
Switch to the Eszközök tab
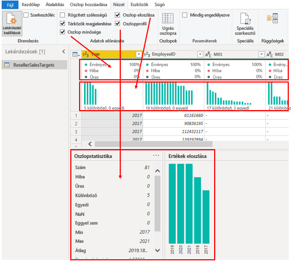139,4
